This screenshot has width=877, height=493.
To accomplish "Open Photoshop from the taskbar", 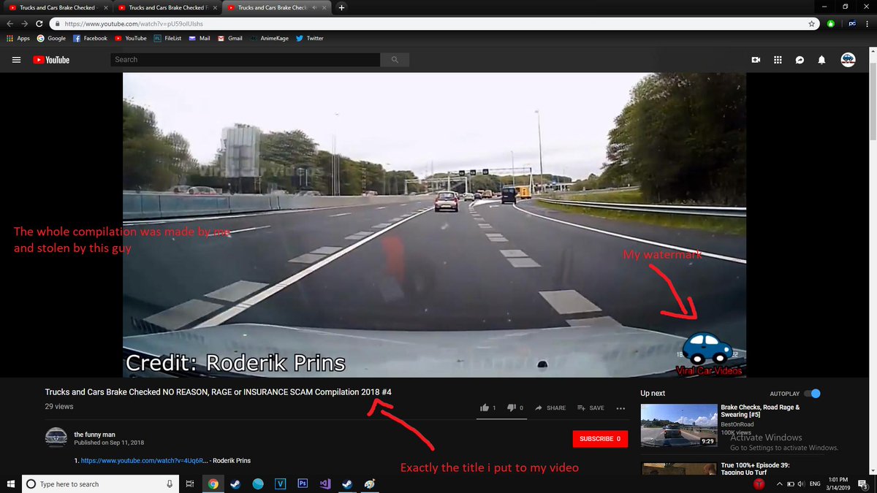I will (303, 484).
